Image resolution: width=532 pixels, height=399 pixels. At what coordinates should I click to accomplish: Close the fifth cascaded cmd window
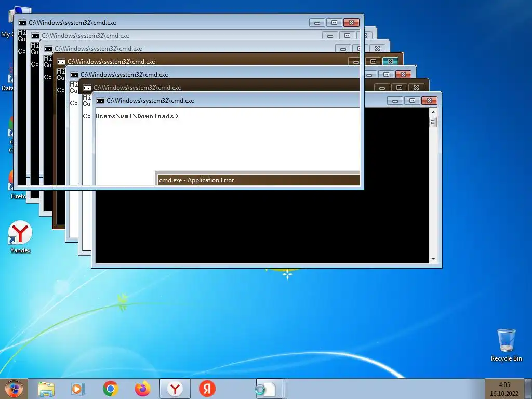coord(403,74)
